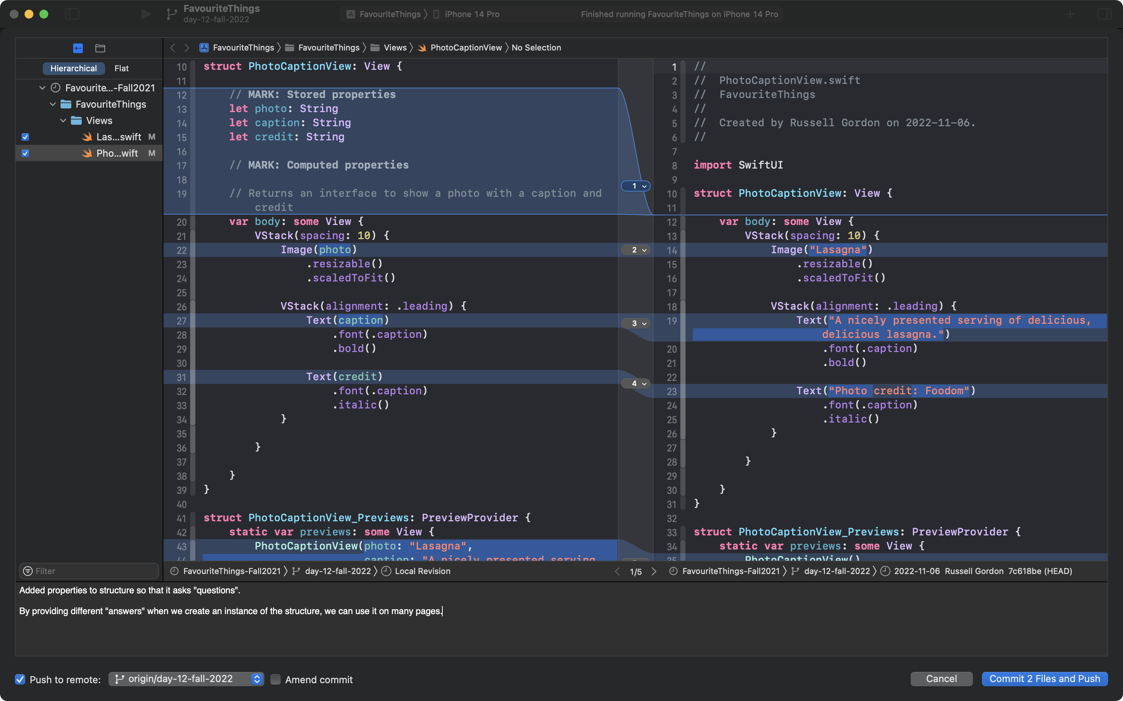Go to the next change arrow

(654, 572)
